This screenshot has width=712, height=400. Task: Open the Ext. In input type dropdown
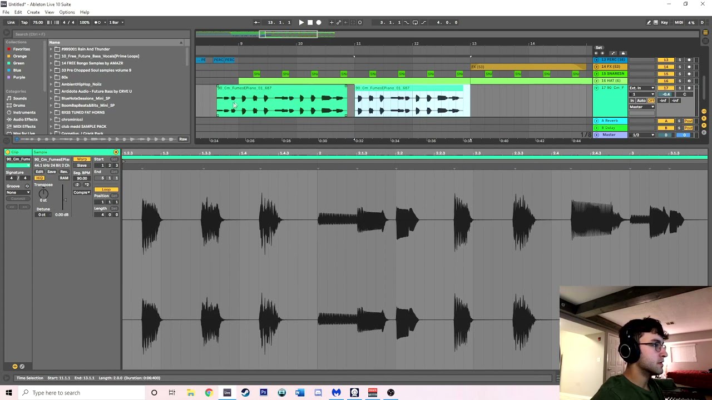642,88
